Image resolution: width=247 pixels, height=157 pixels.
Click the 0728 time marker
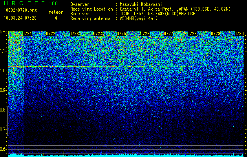click(x=192, y=34)
